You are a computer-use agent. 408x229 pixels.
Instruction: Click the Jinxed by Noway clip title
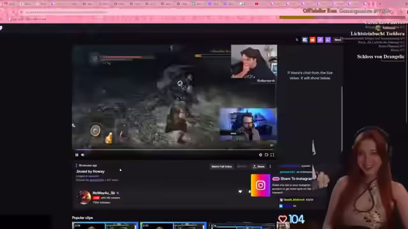91,171
